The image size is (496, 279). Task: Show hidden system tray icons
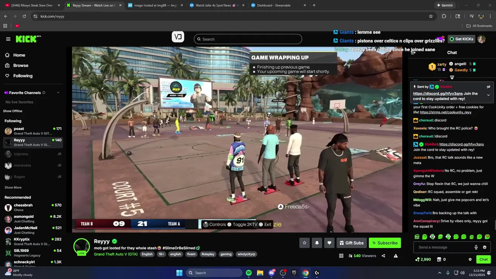[439, 273]
